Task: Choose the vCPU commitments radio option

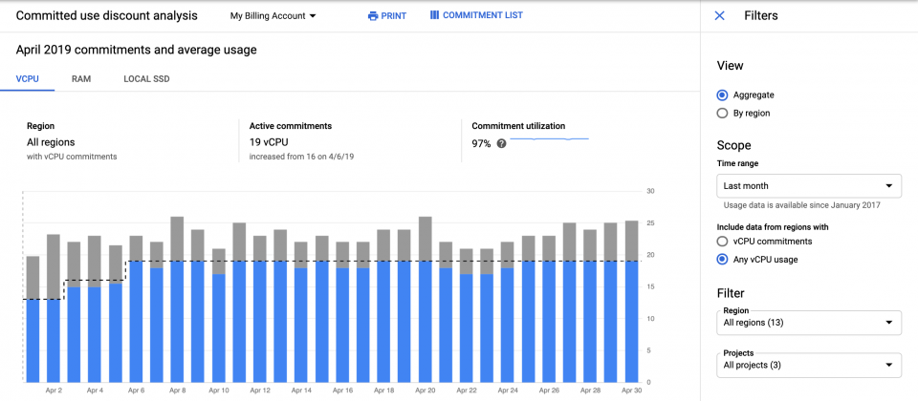Action: [x=723, y=241]
